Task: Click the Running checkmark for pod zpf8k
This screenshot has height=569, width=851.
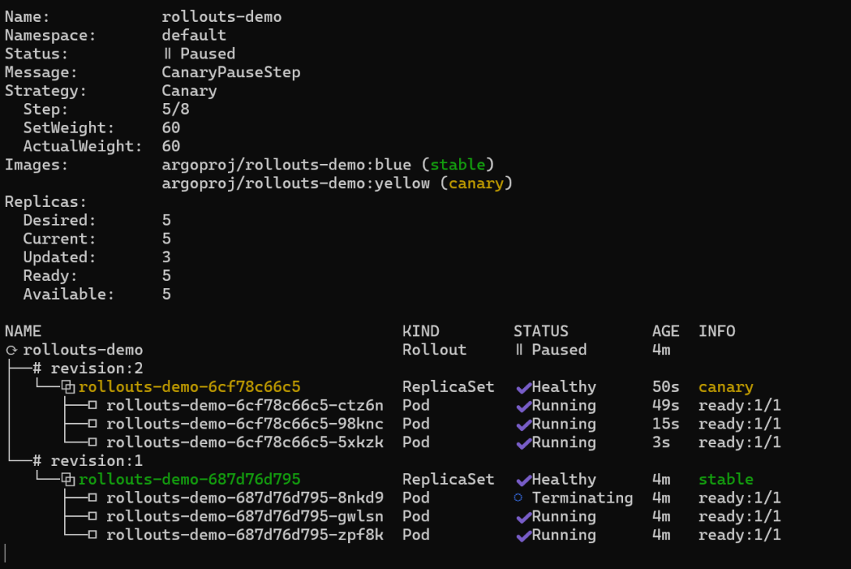Action: tap(523, 535)
